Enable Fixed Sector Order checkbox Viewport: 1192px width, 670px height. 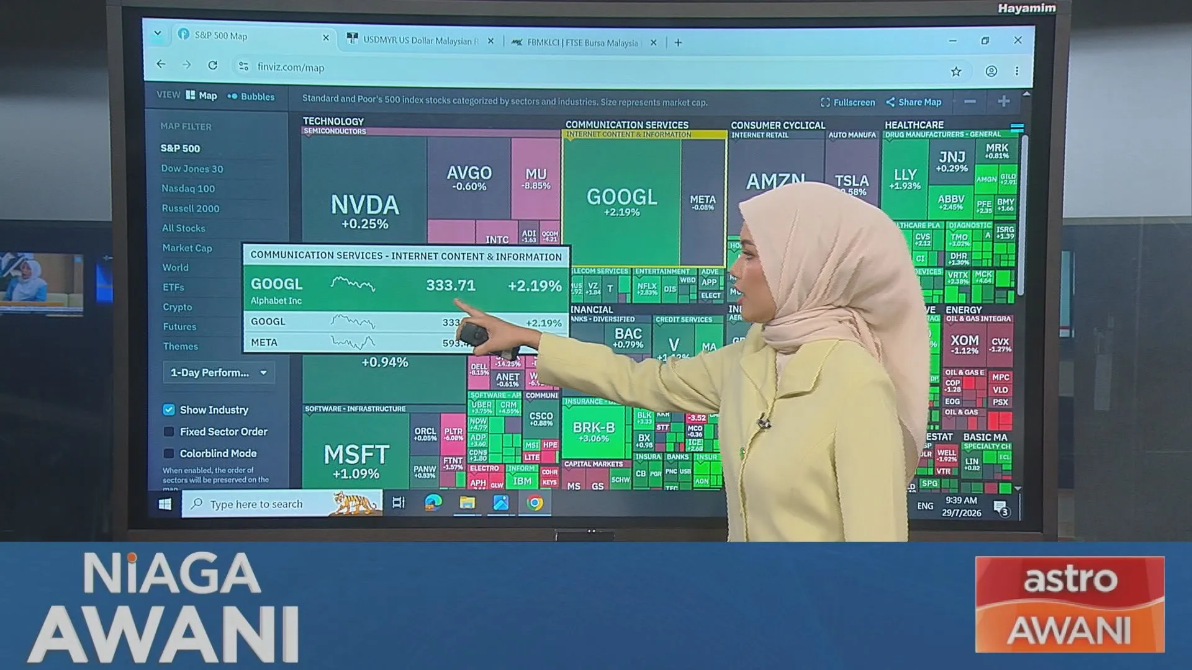tap(169, 431)
